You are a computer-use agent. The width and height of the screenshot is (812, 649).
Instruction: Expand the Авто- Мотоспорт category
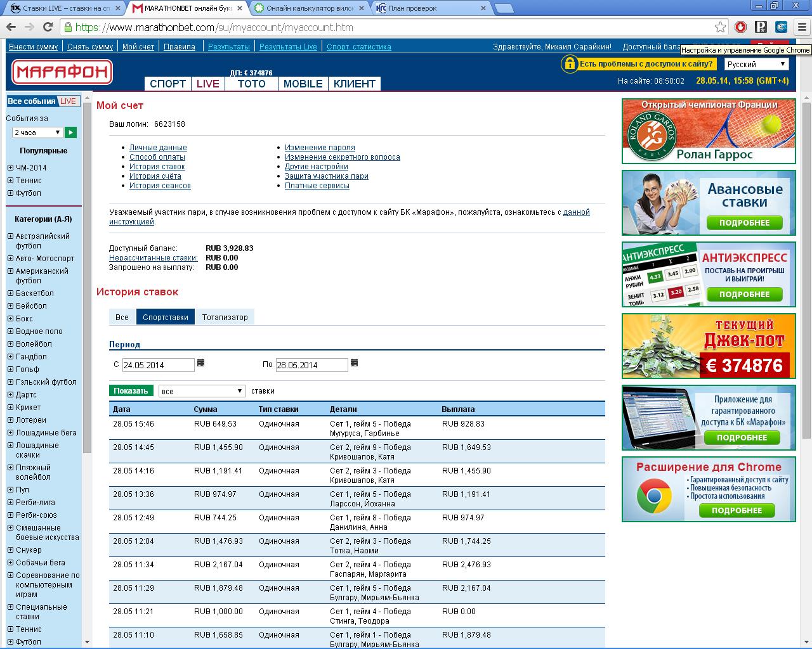(x=10, y=259)
